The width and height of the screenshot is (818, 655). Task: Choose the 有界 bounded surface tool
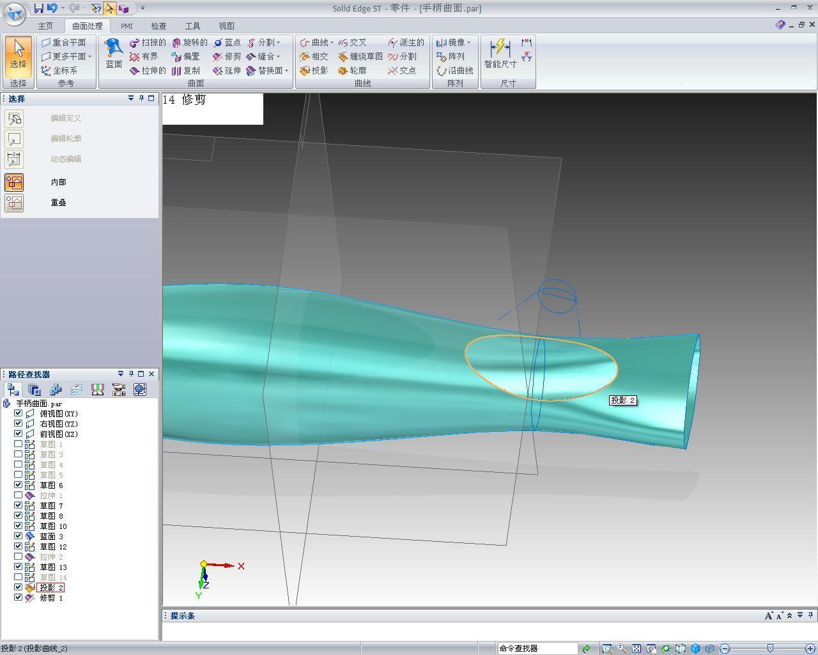pos(144,56)
